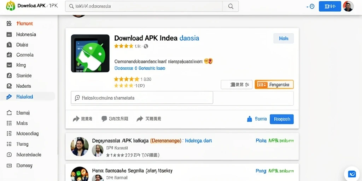Click the second forward arrow icon in action row
362x181 pixels.
coord(140,119)
